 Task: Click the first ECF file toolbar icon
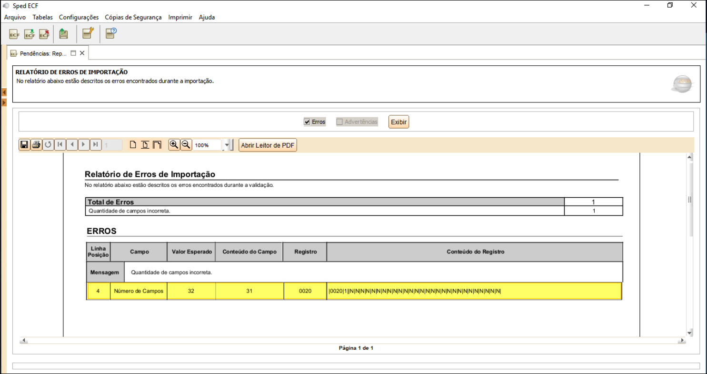point(14,34)
